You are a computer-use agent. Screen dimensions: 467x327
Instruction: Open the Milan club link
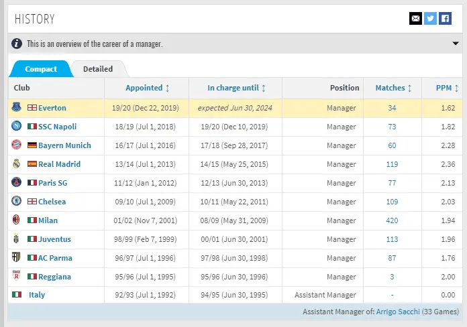click(48, 220)
